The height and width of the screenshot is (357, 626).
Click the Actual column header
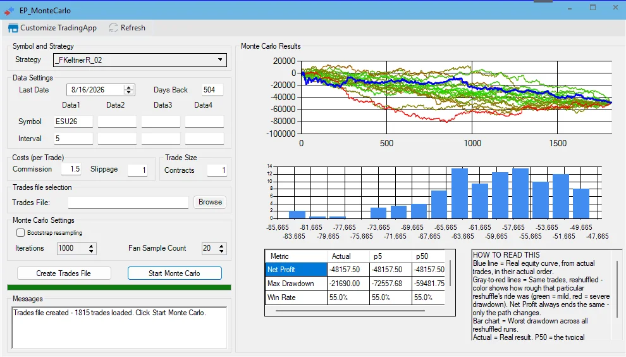(x=348, y=256)
